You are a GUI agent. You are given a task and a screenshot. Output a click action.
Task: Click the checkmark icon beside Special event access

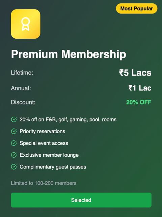click(14, 143)
